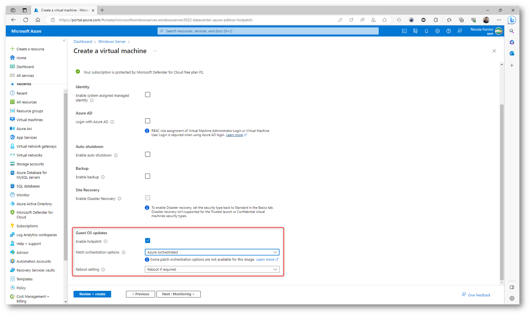This screenshot has width=531, height=316.
Task: Click the Virtual machines sidebar icon
Action: pyautogui.click(x=12, y=120)
